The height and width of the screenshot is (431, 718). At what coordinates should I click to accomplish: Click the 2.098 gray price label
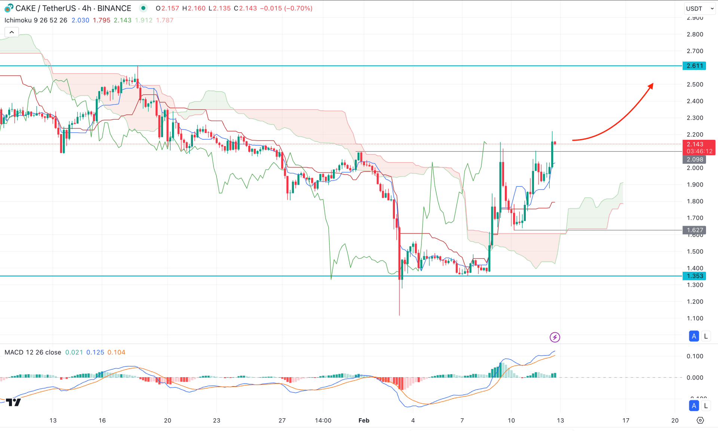coord(694,159)
